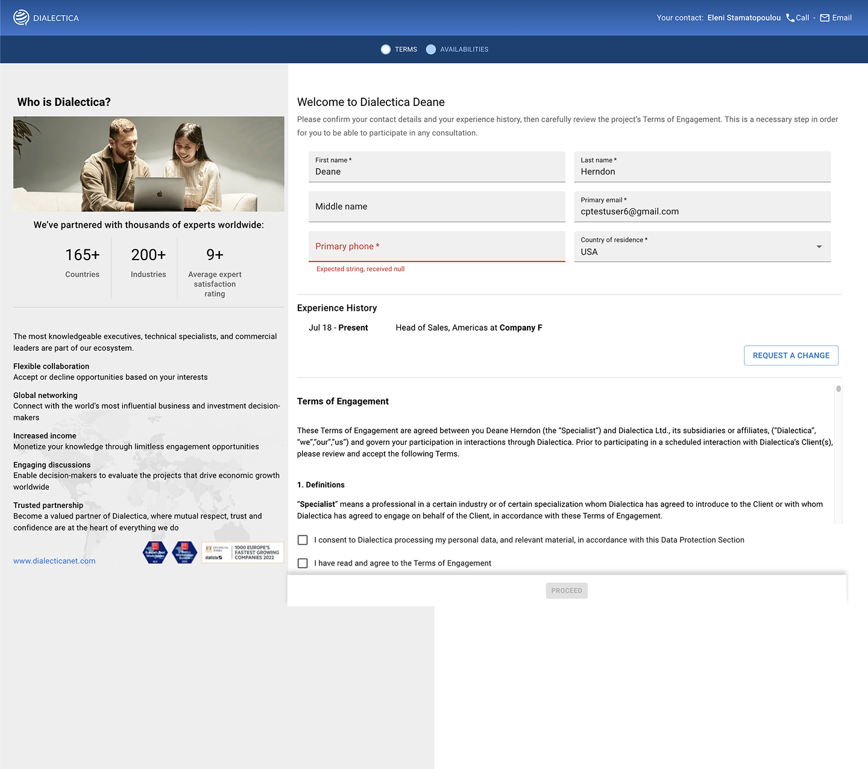Viewport: 868px width, 769px height.
Task: Click the first hexagon award badge
Action: tap(155, 552)
